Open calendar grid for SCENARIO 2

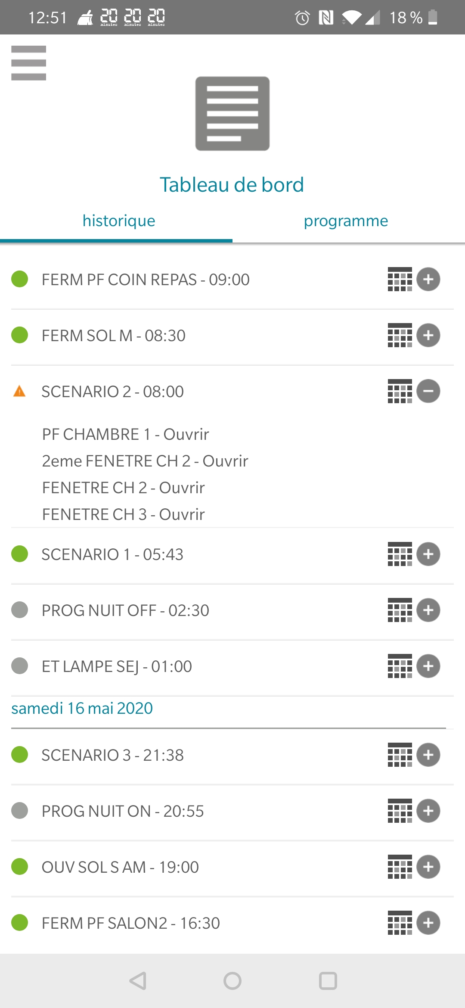click(x=400, y=391)
